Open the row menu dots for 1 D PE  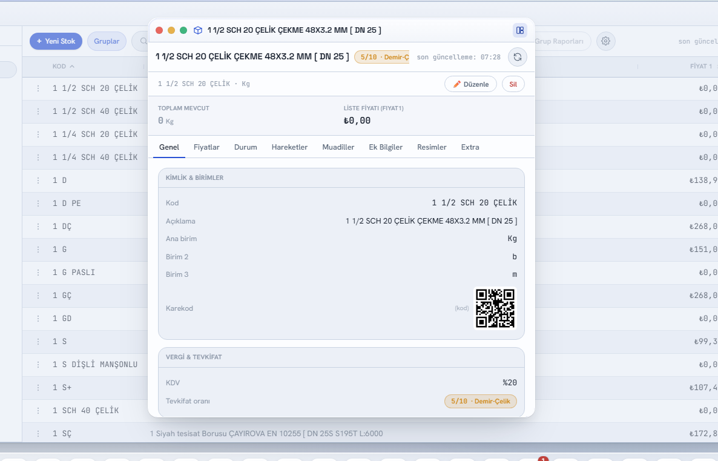tap(38, 204)
